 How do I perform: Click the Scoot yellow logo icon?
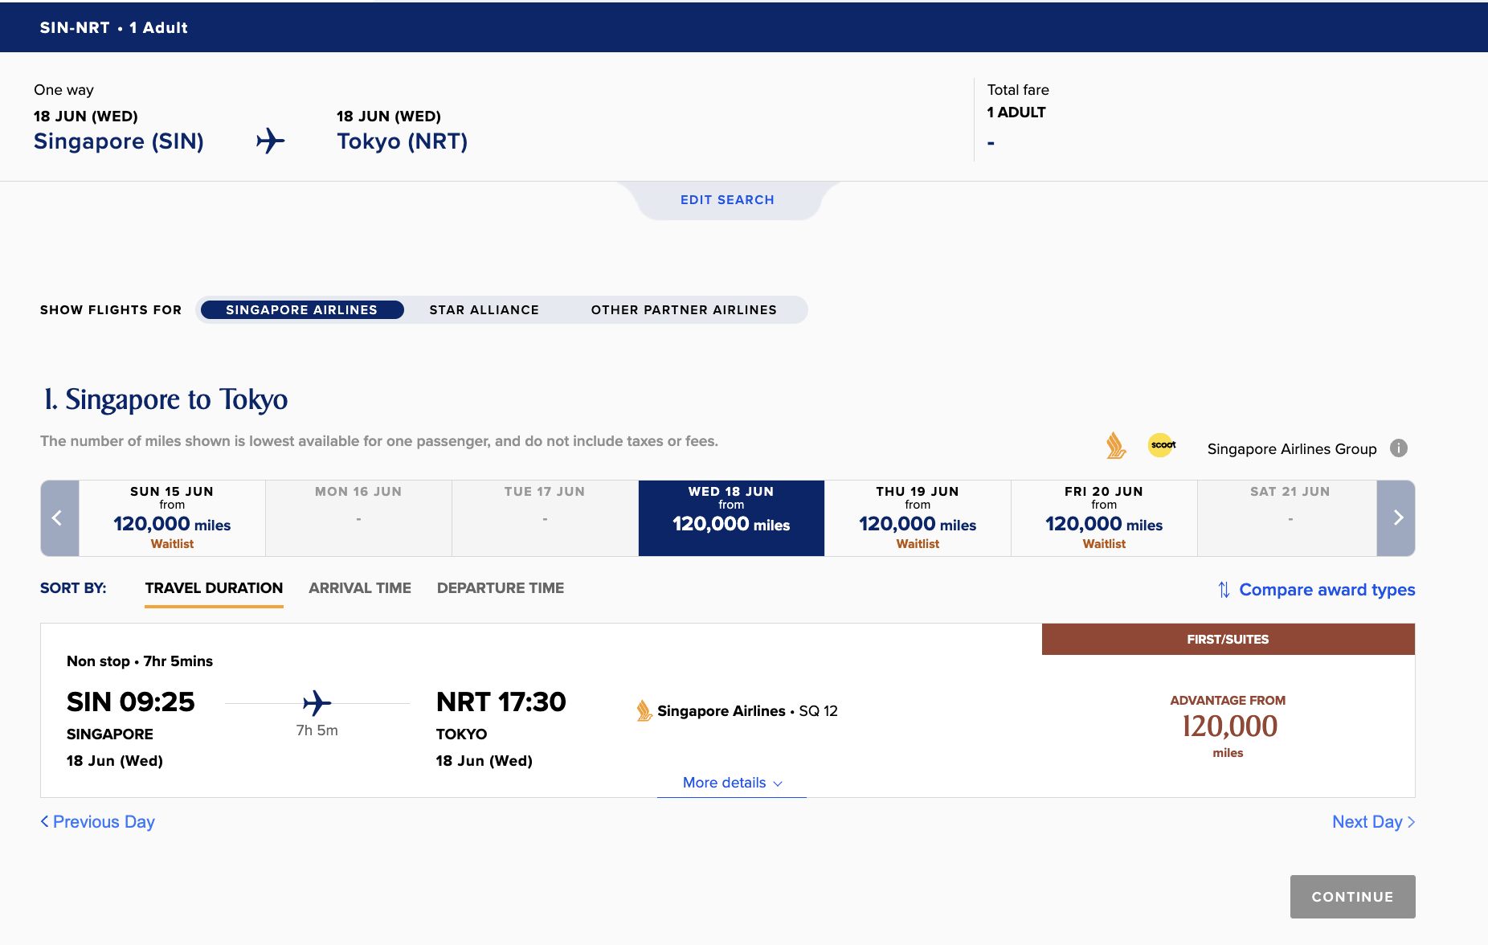(1162, 445)
